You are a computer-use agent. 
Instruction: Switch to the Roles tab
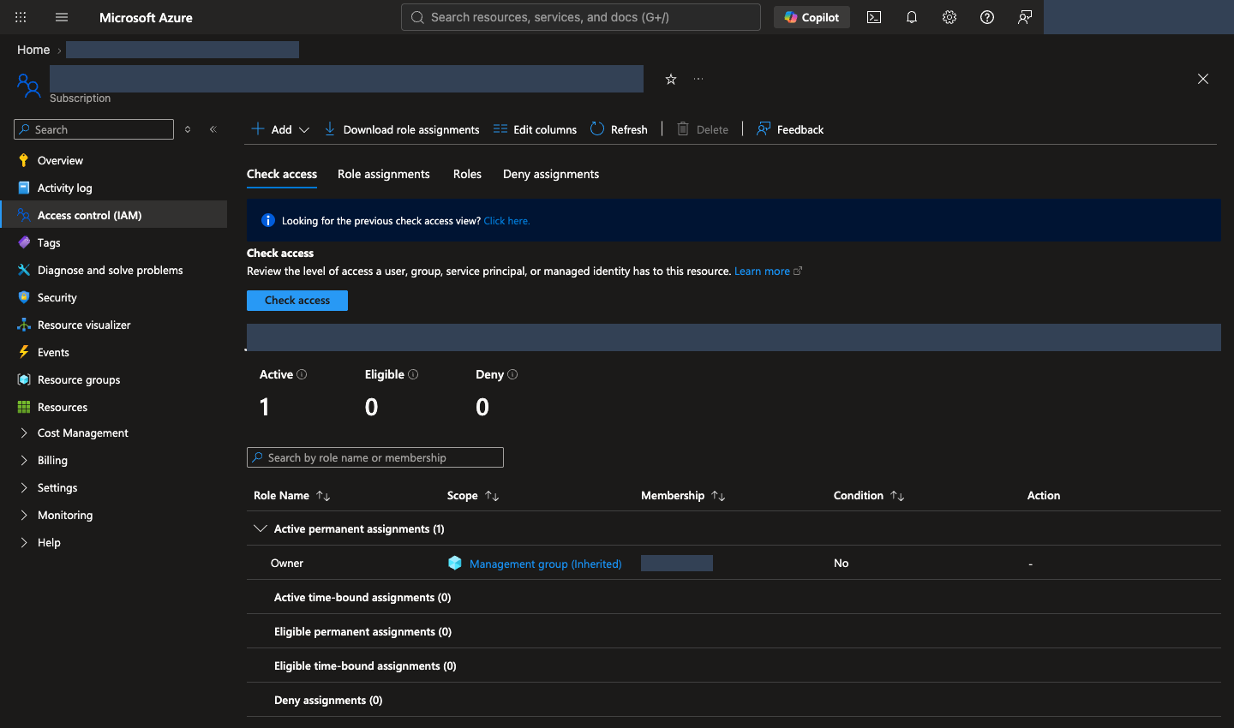[x=467, y=174]
